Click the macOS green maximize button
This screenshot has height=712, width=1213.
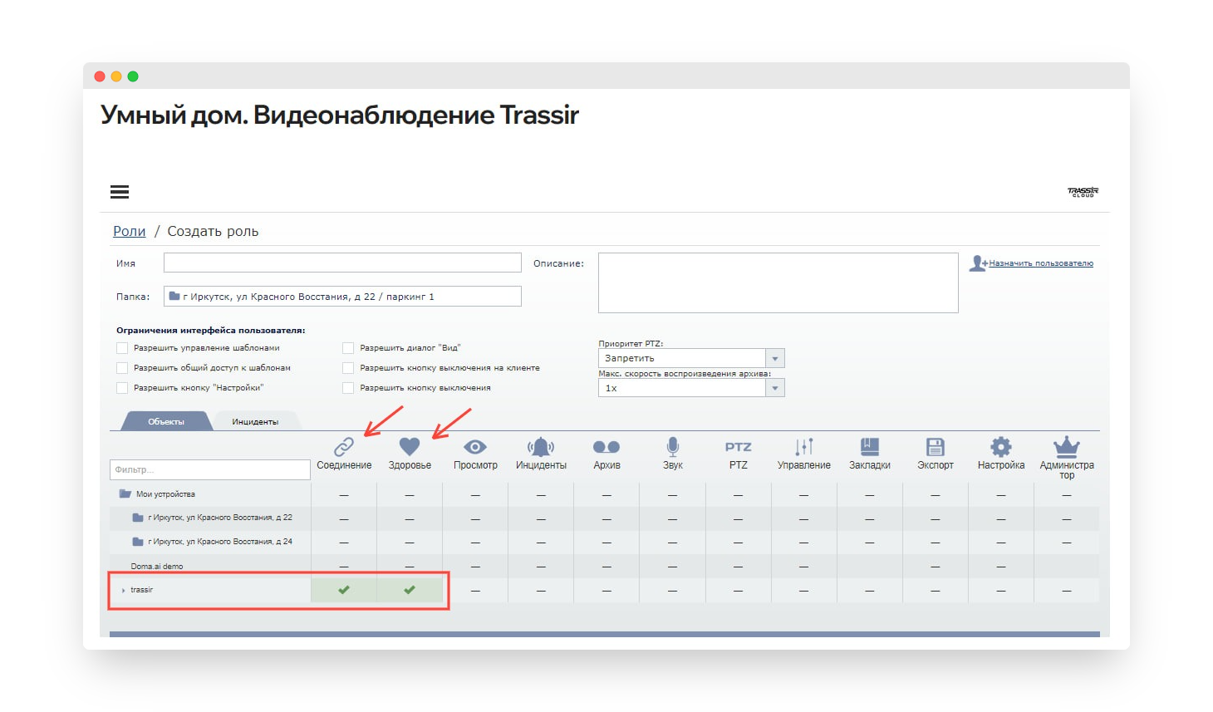coord(133,76)
